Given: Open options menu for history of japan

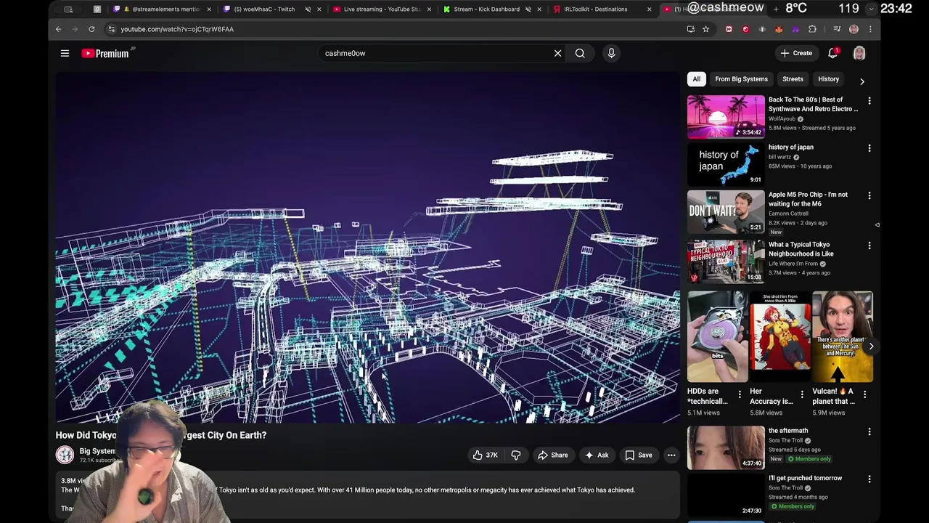Looking at the screenshot, I should (869, 148).
